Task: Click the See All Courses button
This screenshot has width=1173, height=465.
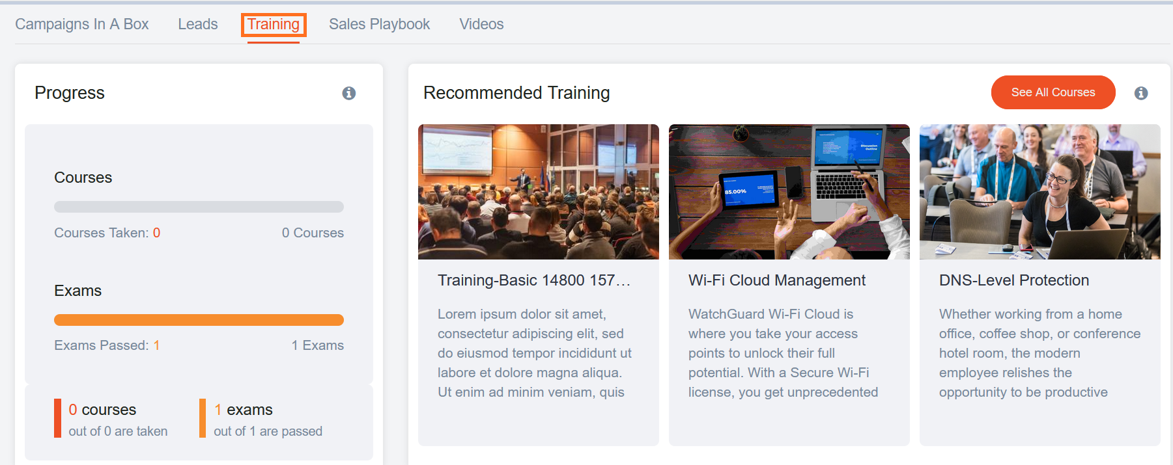Action: [x=1053, y=92]
